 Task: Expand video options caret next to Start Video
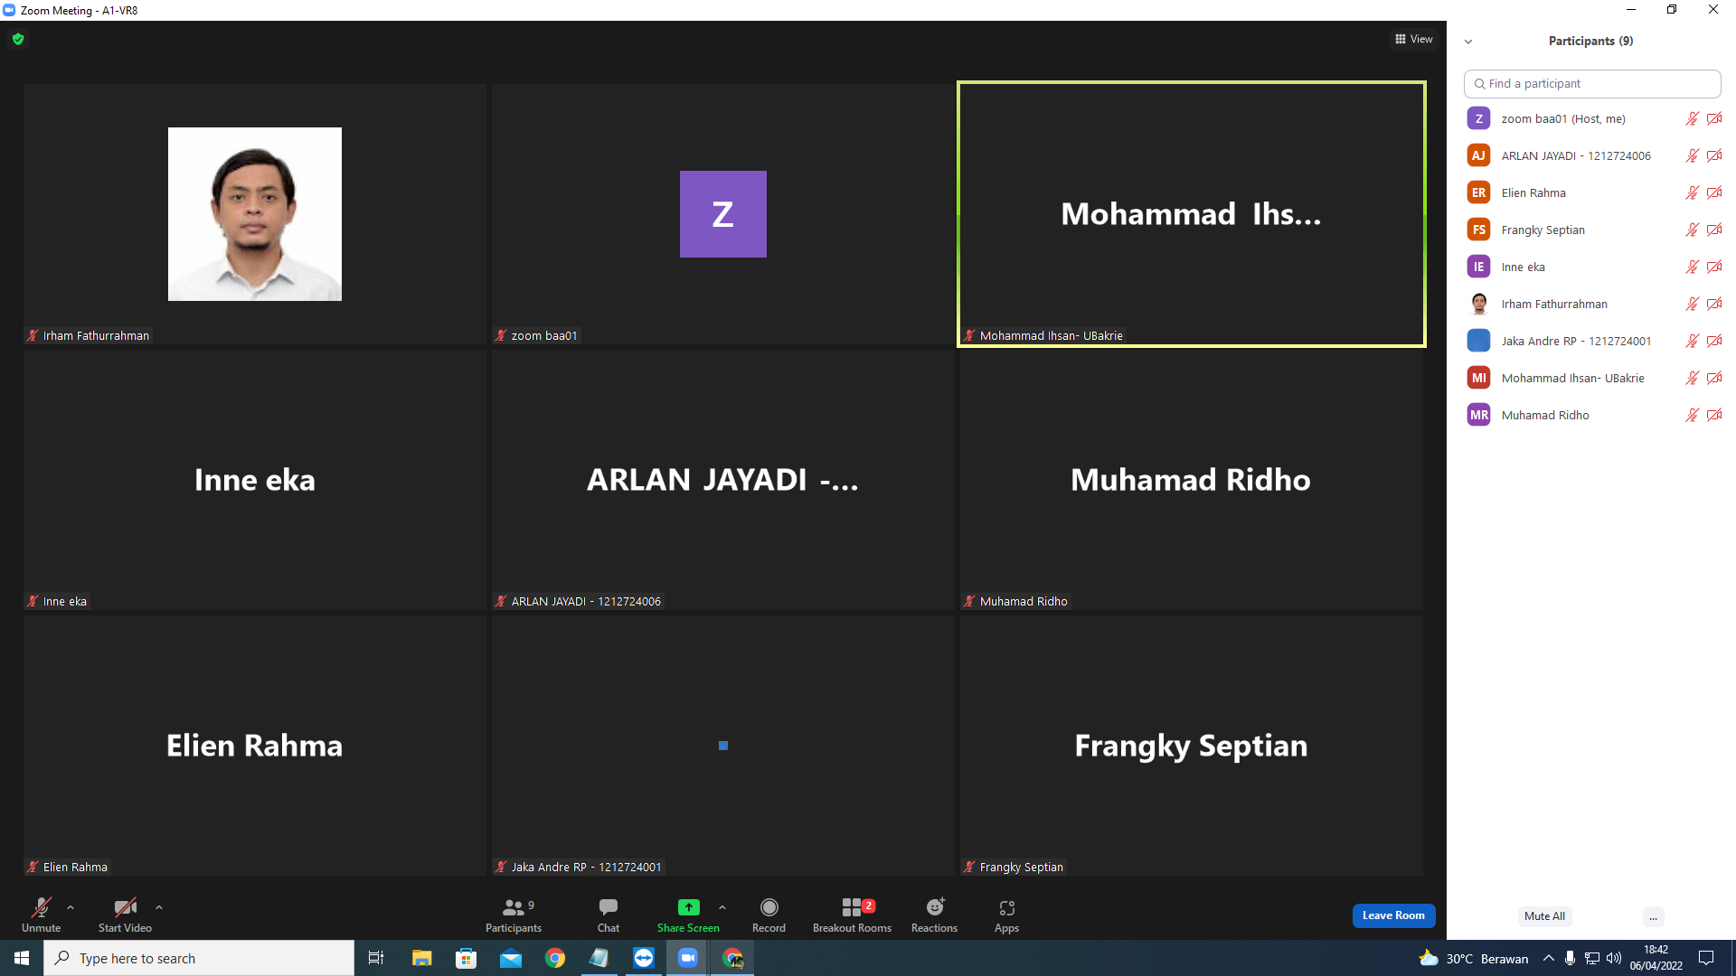tap(159, 907)
